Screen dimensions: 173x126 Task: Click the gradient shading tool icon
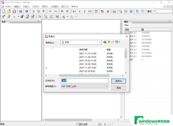click(x=22, y=17)
